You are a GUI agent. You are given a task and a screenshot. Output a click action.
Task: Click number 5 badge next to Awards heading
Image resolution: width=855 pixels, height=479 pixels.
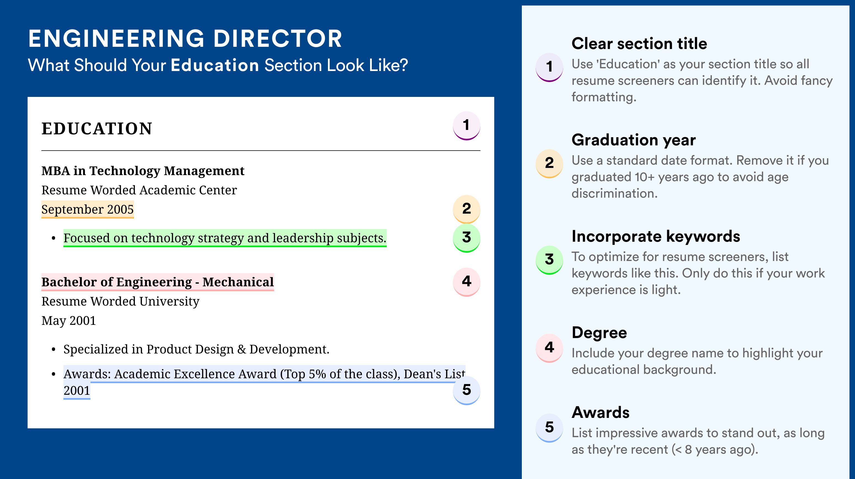click(x=549, y=428)
